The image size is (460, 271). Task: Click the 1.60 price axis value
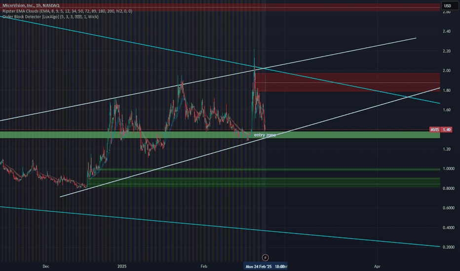pos(447,110)
